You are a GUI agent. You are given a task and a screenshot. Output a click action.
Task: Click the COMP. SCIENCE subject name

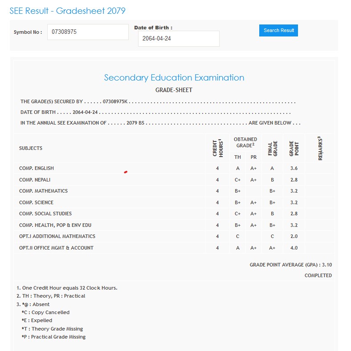pos(36,202)
